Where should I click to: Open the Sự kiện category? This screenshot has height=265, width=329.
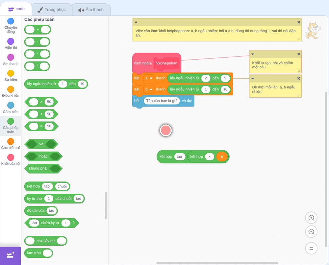point(11,76)
